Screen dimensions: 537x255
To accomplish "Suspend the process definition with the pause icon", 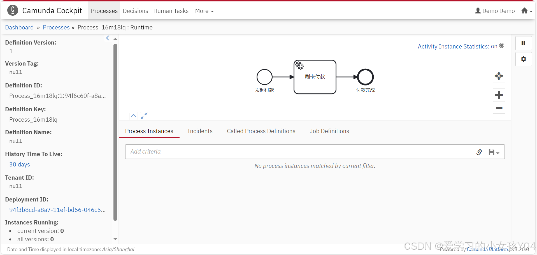I will pyautogui.click(x=523, y=43).
